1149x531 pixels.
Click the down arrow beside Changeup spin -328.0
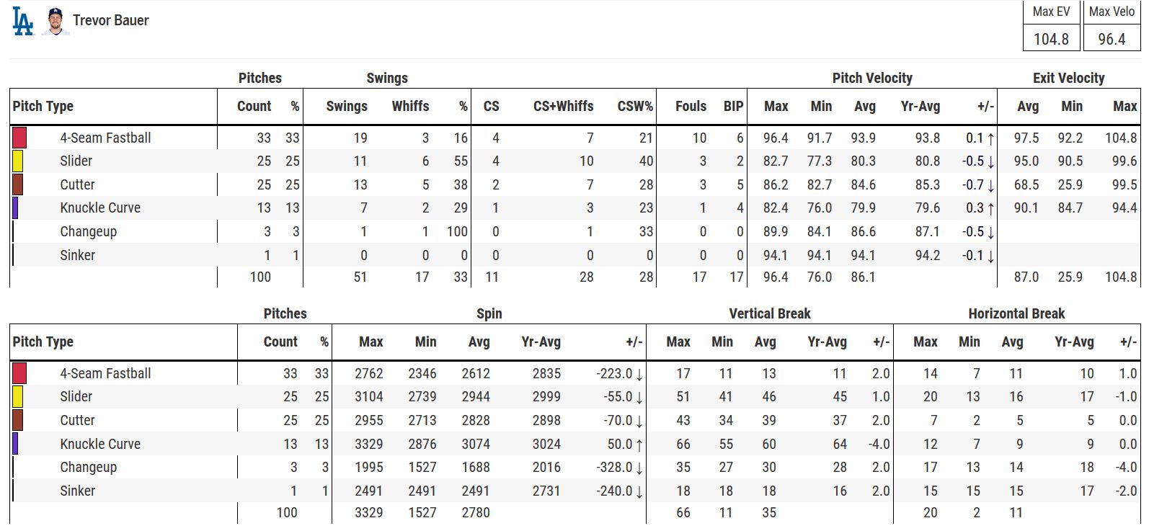coord(639,468)
